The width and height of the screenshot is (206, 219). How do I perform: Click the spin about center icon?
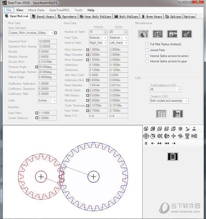click(180, 136)
